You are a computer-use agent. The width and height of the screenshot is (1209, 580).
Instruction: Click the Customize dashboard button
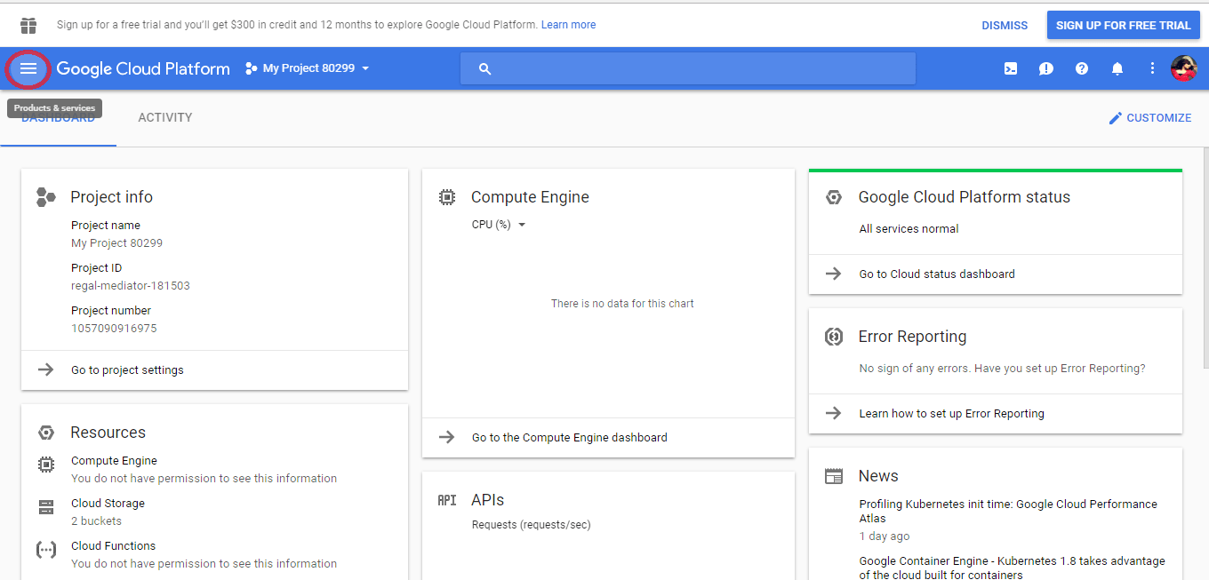tap(1149, 118)
